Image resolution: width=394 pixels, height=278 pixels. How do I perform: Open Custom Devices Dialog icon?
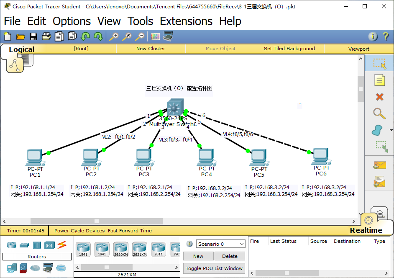[168, 36]
